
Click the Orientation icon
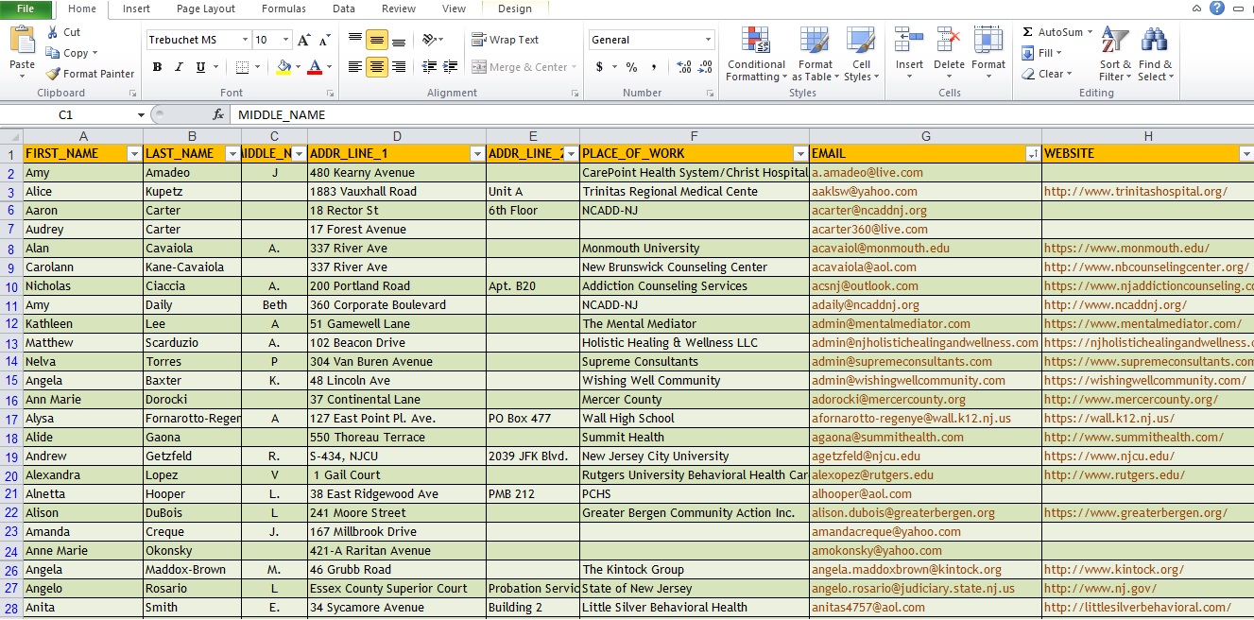pos(429,40)
